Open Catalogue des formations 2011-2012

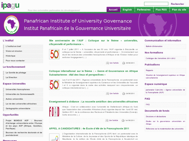point(165,58)
